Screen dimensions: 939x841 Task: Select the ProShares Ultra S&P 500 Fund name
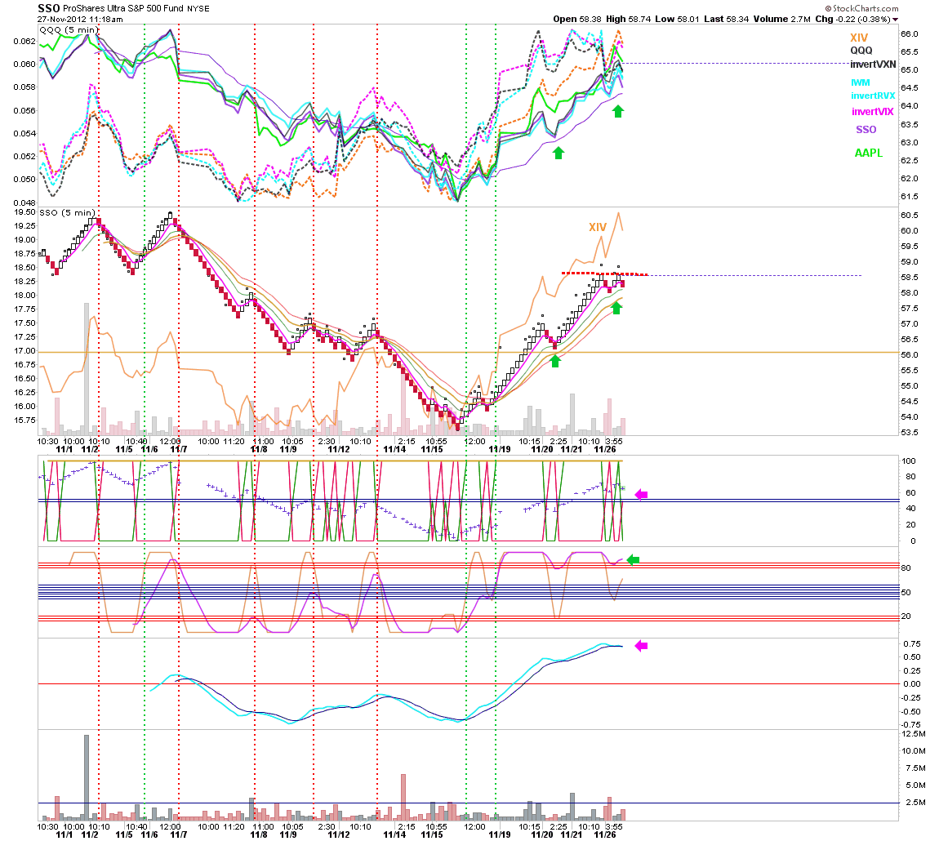point(122,8)
